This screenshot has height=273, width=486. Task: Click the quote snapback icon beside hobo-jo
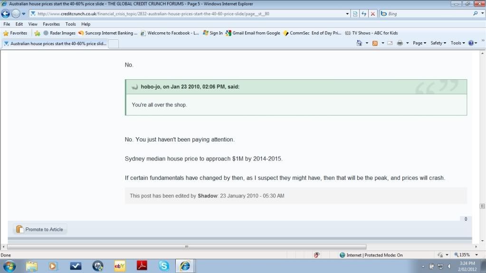click(x=135, y=87)
